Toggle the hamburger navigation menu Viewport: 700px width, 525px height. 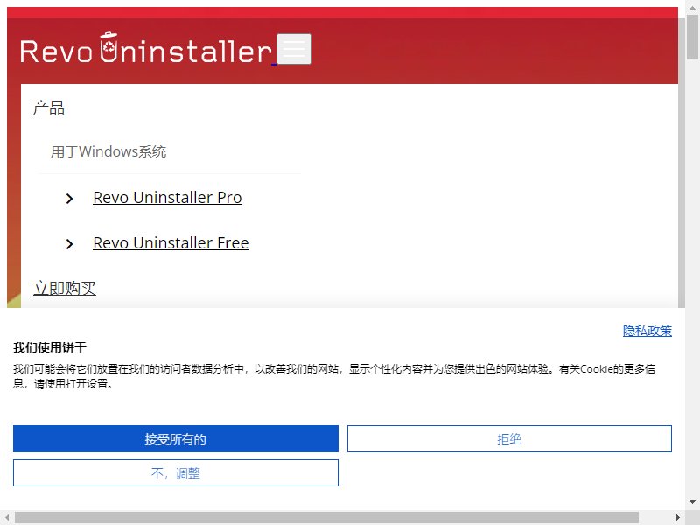pyautogui.click(x=294, y=49)
